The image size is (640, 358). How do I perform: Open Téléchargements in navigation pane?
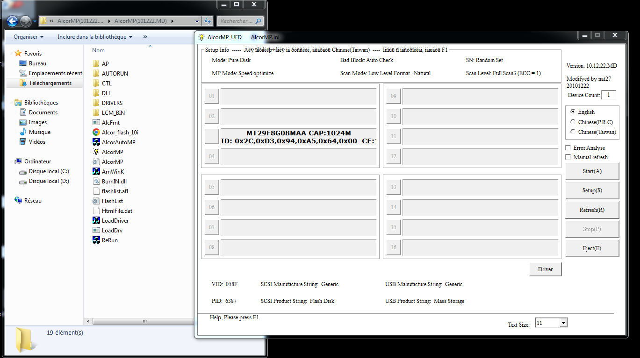pyautogui.click(x=50, y=83)
